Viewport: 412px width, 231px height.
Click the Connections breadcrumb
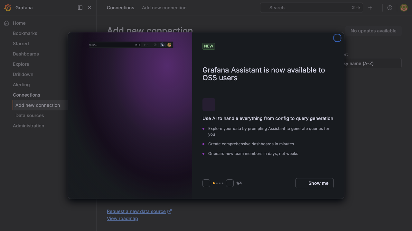120,8
